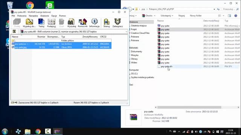Click the volume icon in system tray
The width and height of the screenshot is (241, 135).
click(196, 132)
